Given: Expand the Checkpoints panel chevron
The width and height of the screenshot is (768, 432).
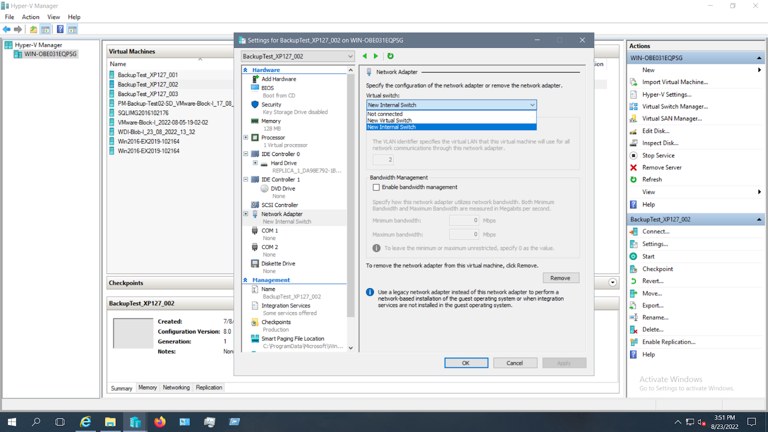Looking at the screenshot, I should click(612, 282).
